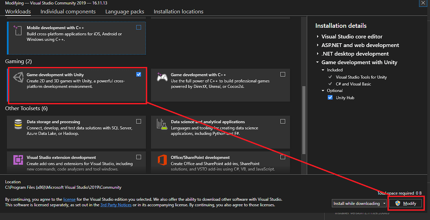Check Office/SharePoint development workload
This screenshot has width=430, height=220.
(x=283, y=157)
